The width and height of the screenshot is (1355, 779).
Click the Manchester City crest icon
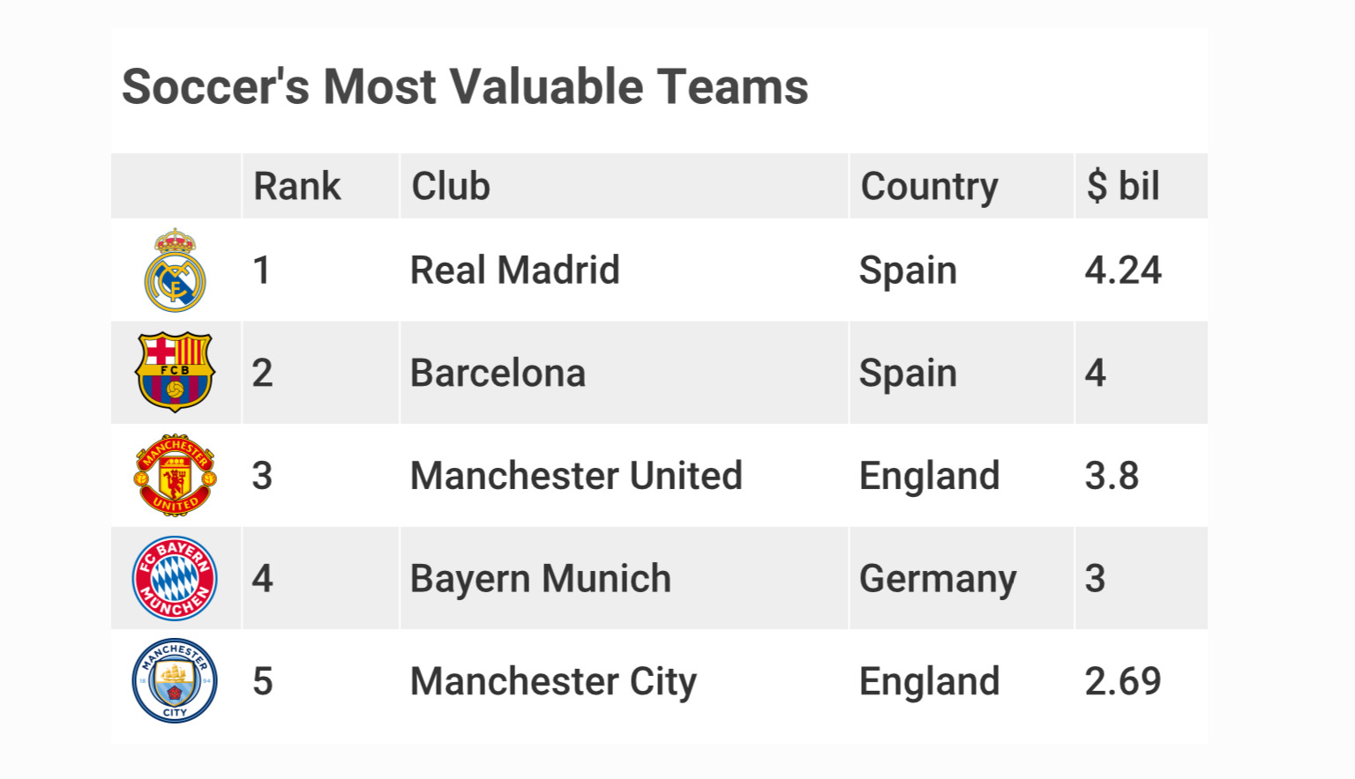point(175,680)
